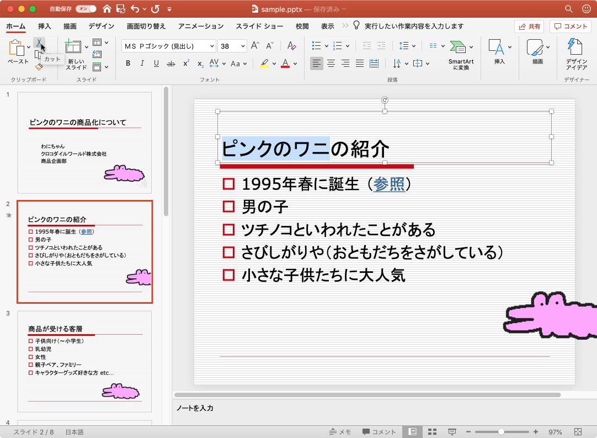
Task: Reset slide layout icon
Action: pos(97,55)
